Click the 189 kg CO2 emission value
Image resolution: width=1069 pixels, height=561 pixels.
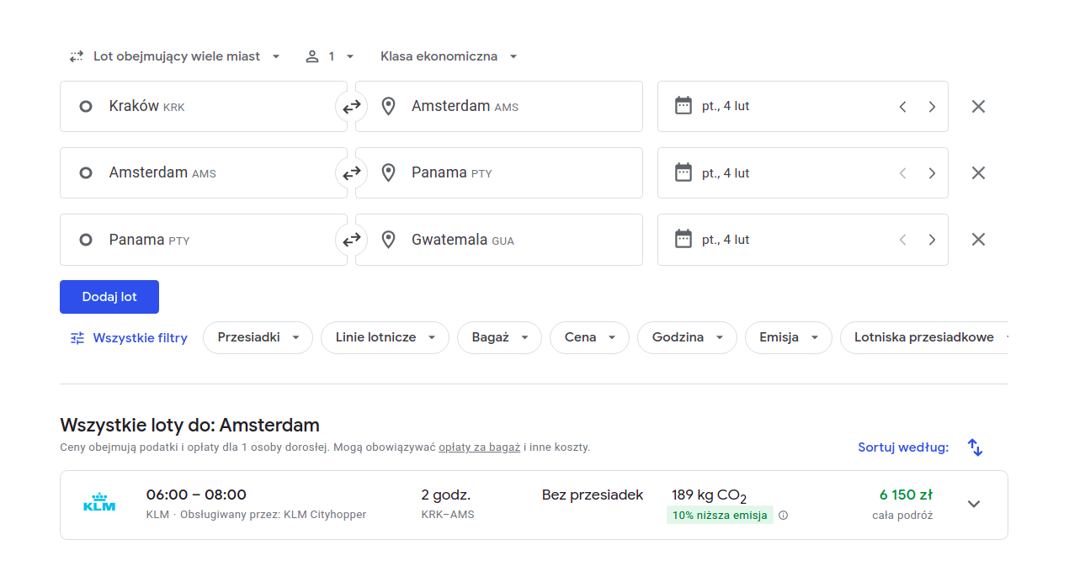709,495
